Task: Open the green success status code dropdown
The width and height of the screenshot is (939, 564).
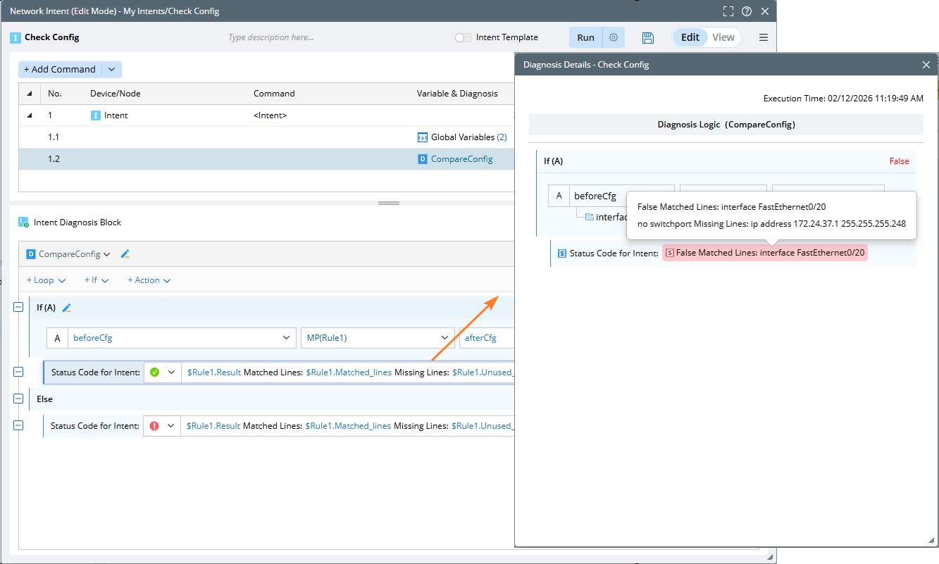Action: pyautogui.click(x=170, y=372)
